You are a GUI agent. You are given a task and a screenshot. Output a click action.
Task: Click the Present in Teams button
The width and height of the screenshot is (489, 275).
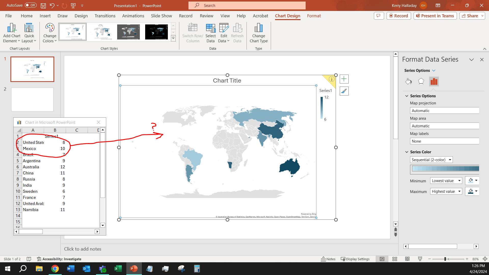(x=435, y=16)
